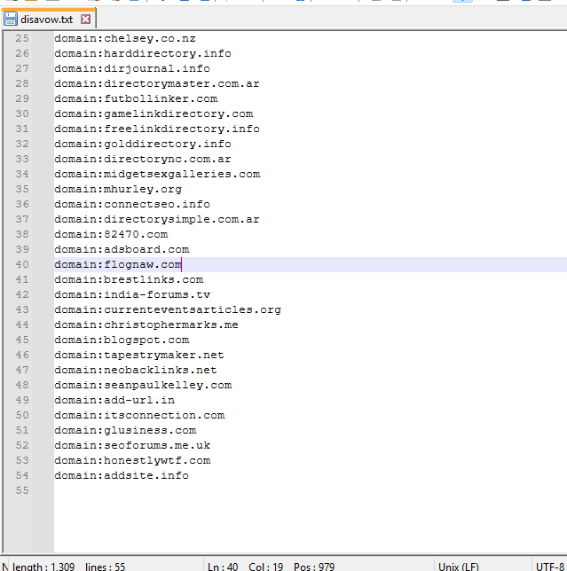Place cursor on domain:seanpaulkelley.com
This screenshot has width=567, height=571.
point(143,386)
